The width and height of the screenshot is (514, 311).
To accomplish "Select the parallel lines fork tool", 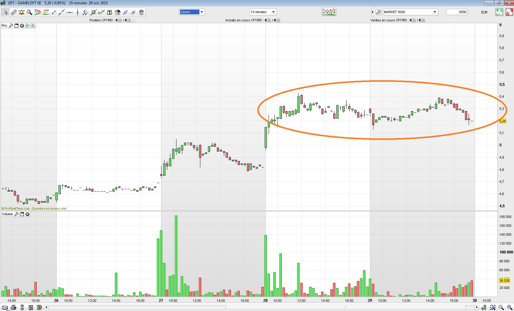I will (x=85, y=12).
